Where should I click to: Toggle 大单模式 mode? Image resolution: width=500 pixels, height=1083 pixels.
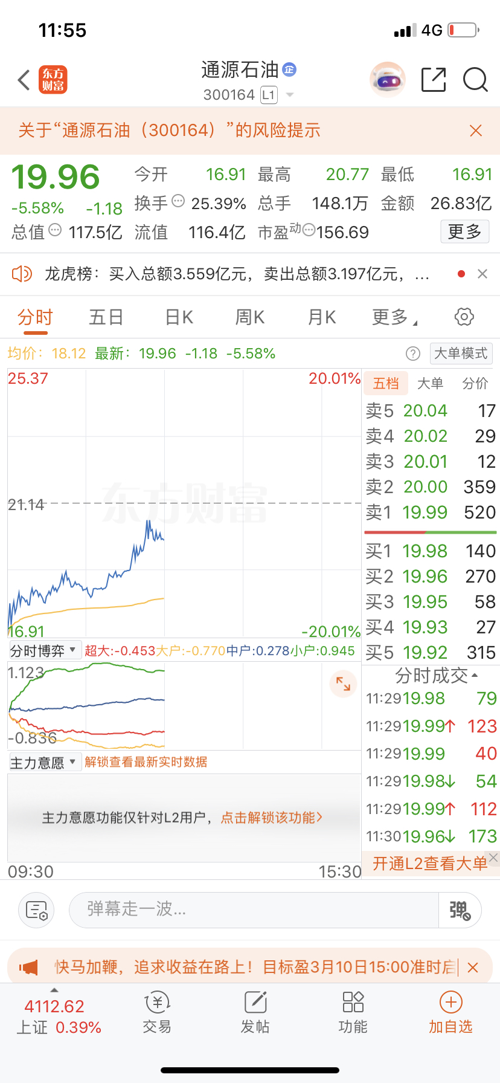[461, 354]
